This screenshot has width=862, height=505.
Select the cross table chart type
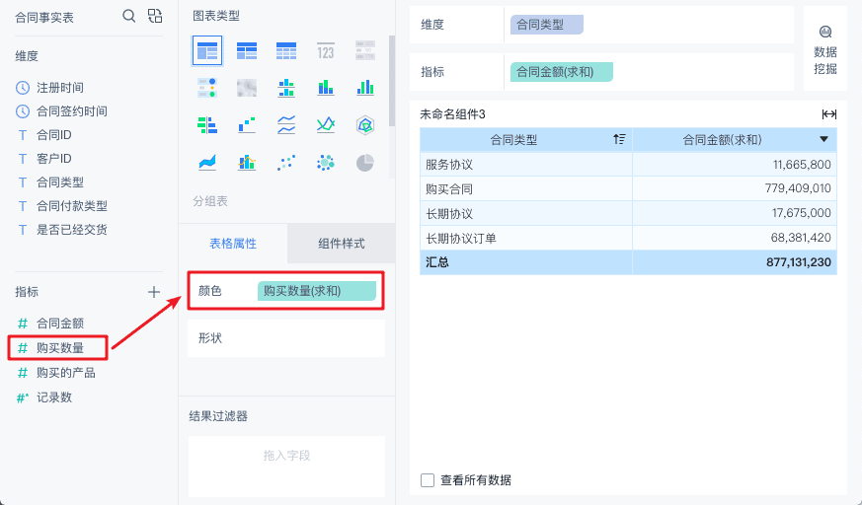pos(247,51)
